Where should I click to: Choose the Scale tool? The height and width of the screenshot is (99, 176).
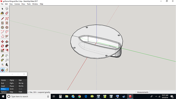coord(3,50)
